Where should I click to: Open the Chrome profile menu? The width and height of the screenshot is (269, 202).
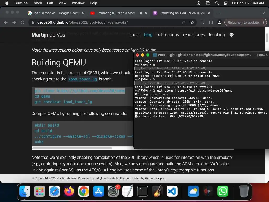(x=219, y=22)
